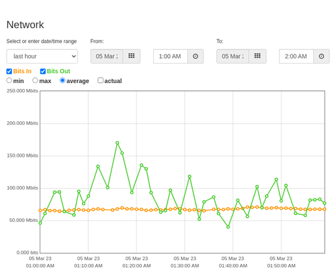Select the min radio button
The width and height of the screenshot is (336, 270).
point(9,80)
